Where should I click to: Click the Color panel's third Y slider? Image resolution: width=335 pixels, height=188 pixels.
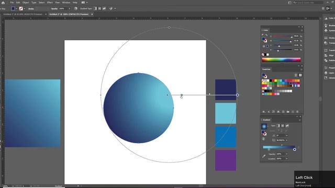point(282,45)
